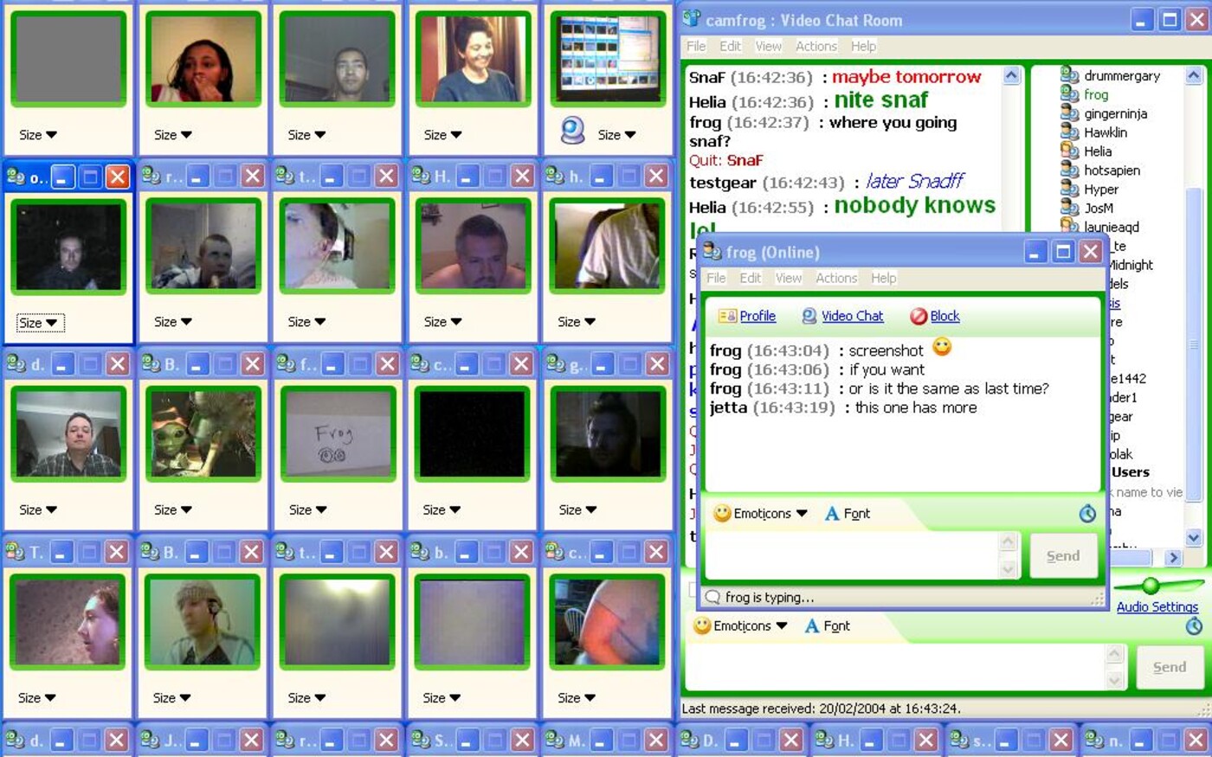Image resolution: width=1212 pixels, height=757 pixels.
Task: Open Actions menu in frog (Online) window
Action: coord(836,278)
